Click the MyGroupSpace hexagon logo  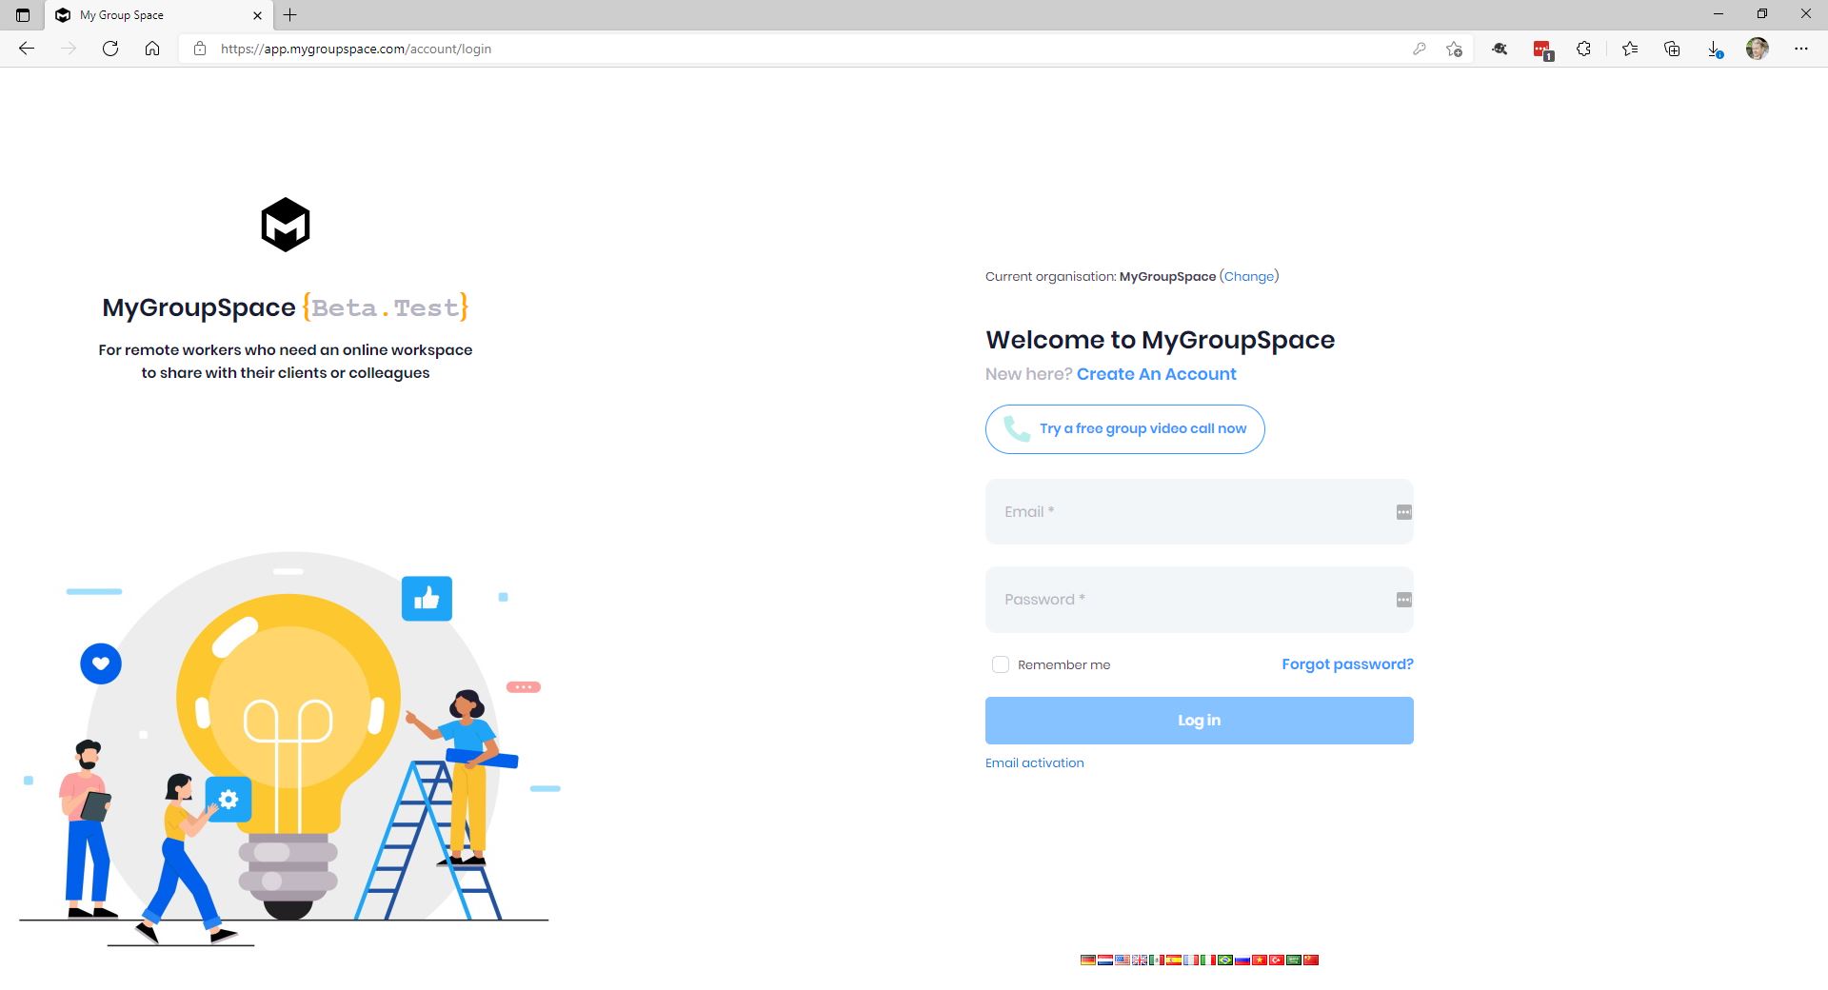pos(286,225)
